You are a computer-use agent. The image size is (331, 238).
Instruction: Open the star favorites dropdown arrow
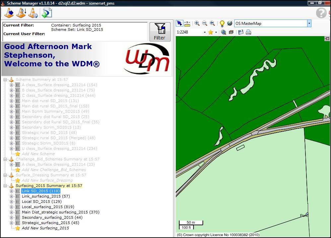[216, 32]
